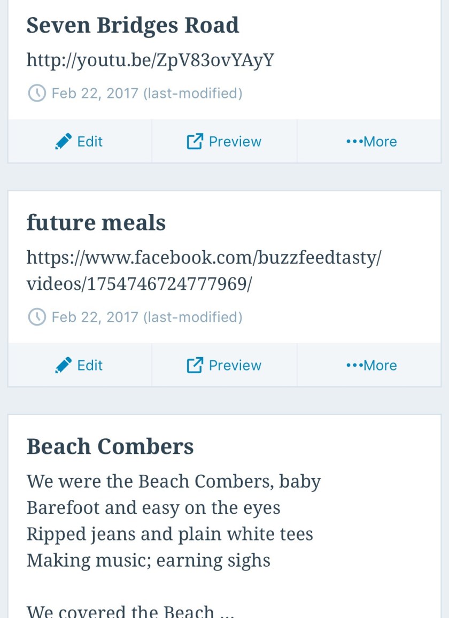
Task: Tap the pencil icon under Seven Bridges Road
Action: tap(63, 142)
